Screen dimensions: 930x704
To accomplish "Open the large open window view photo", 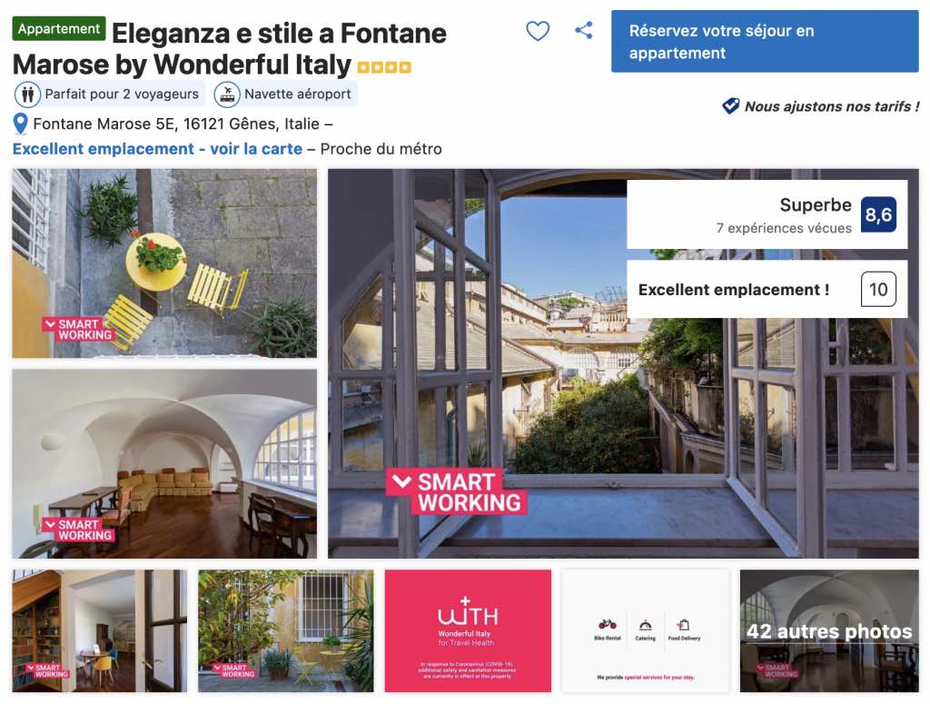I will [x=623, y=363].
